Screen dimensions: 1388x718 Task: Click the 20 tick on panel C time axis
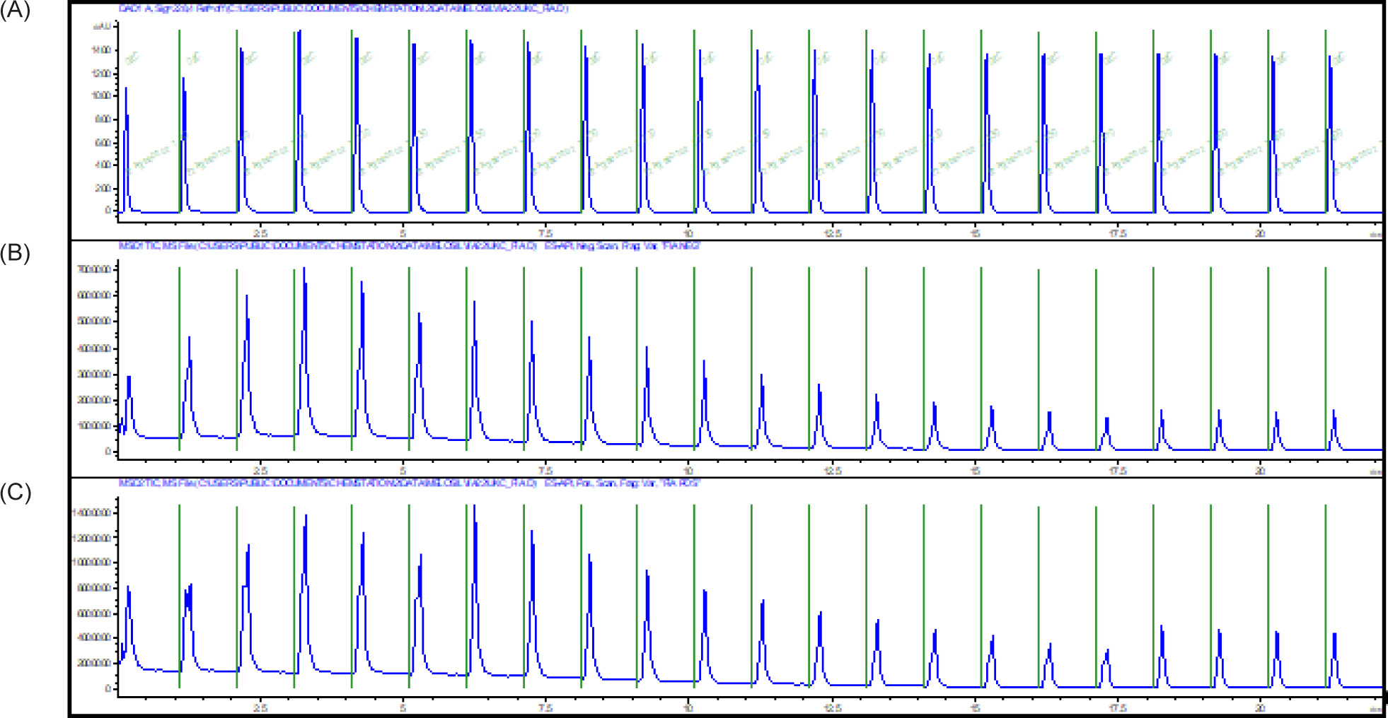pos(1260,707)
